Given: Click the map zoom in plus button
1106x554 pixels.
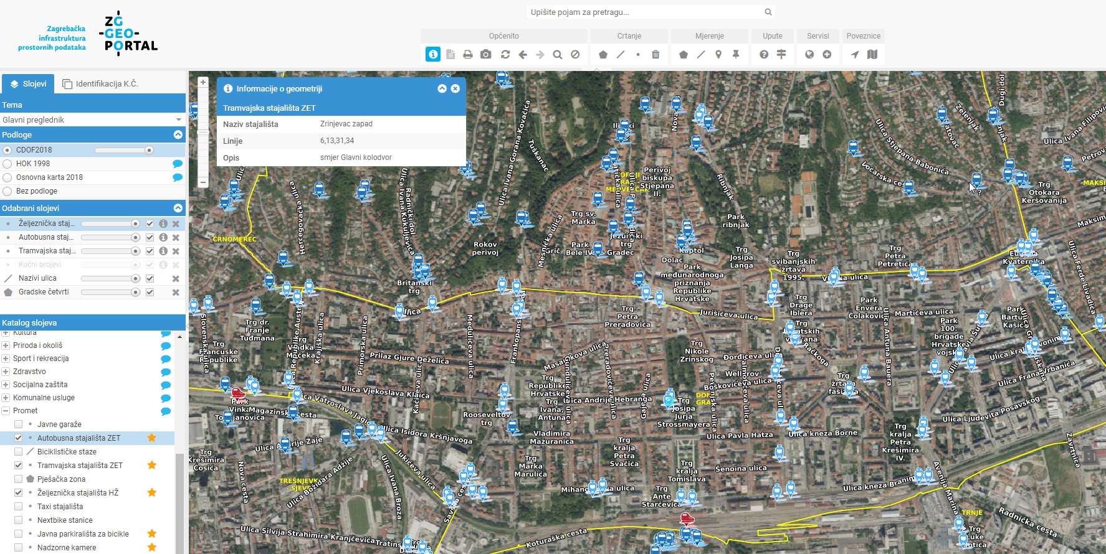Looking at the screenshot, I should tap(203, 82).
